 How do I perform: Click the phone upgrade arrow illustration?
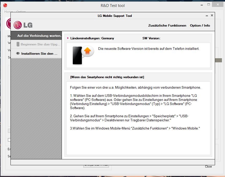83,55
